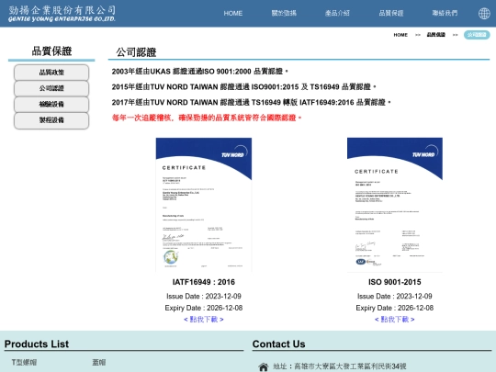This screenshot has height=372, width=496.
Task: Click ISO 9001 Issue Date 2023-12-09 text
Action: coord(395,296)
